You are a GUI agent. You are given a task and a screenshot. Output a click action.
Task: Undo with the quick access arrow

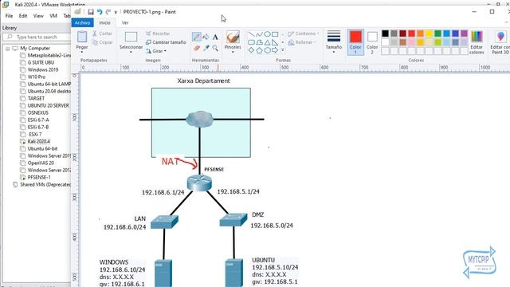[100, 12]
